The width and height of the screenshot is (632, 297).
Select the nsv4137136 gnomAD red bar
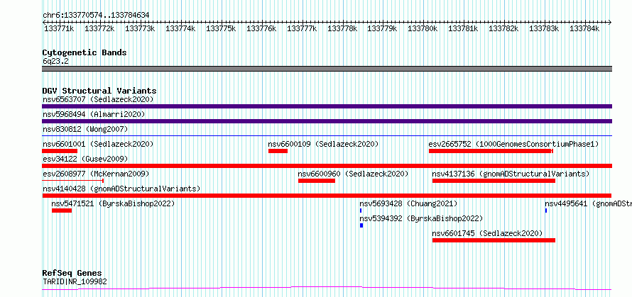494,181
